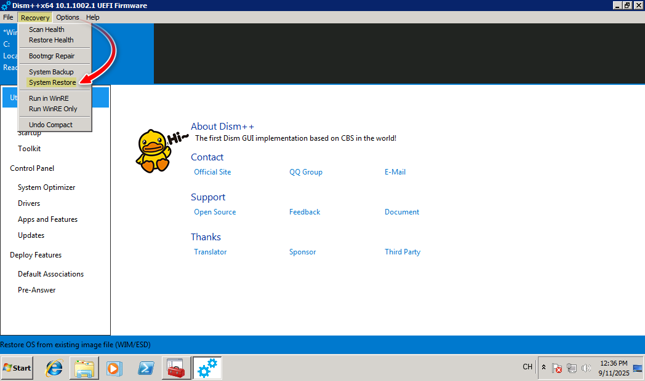645x381 pixels.
Task: Click the Open Source link
Action: pos(215,212)
